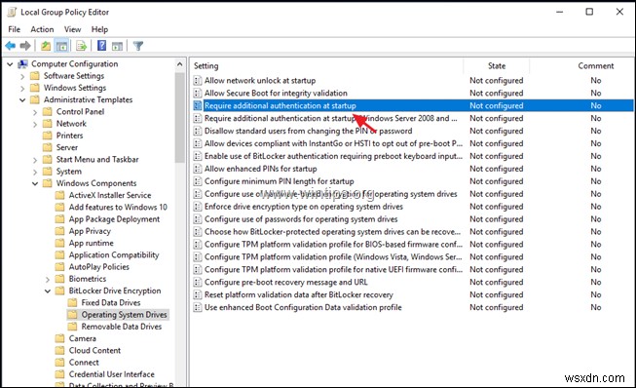
Task: Select App Package Deployment folder
Action: [114, 218]
